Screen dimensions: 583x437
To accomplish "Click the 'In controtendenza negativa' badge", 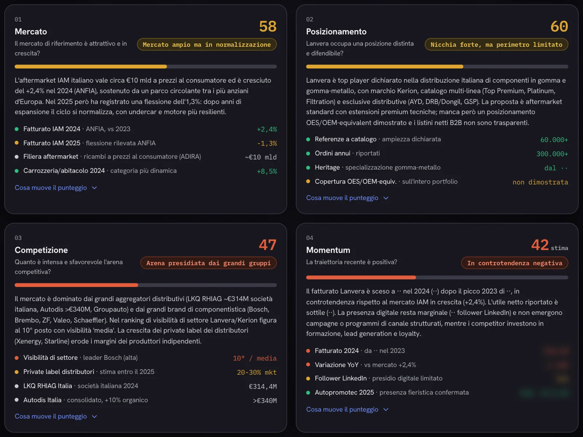I will [x=514, y=263].
